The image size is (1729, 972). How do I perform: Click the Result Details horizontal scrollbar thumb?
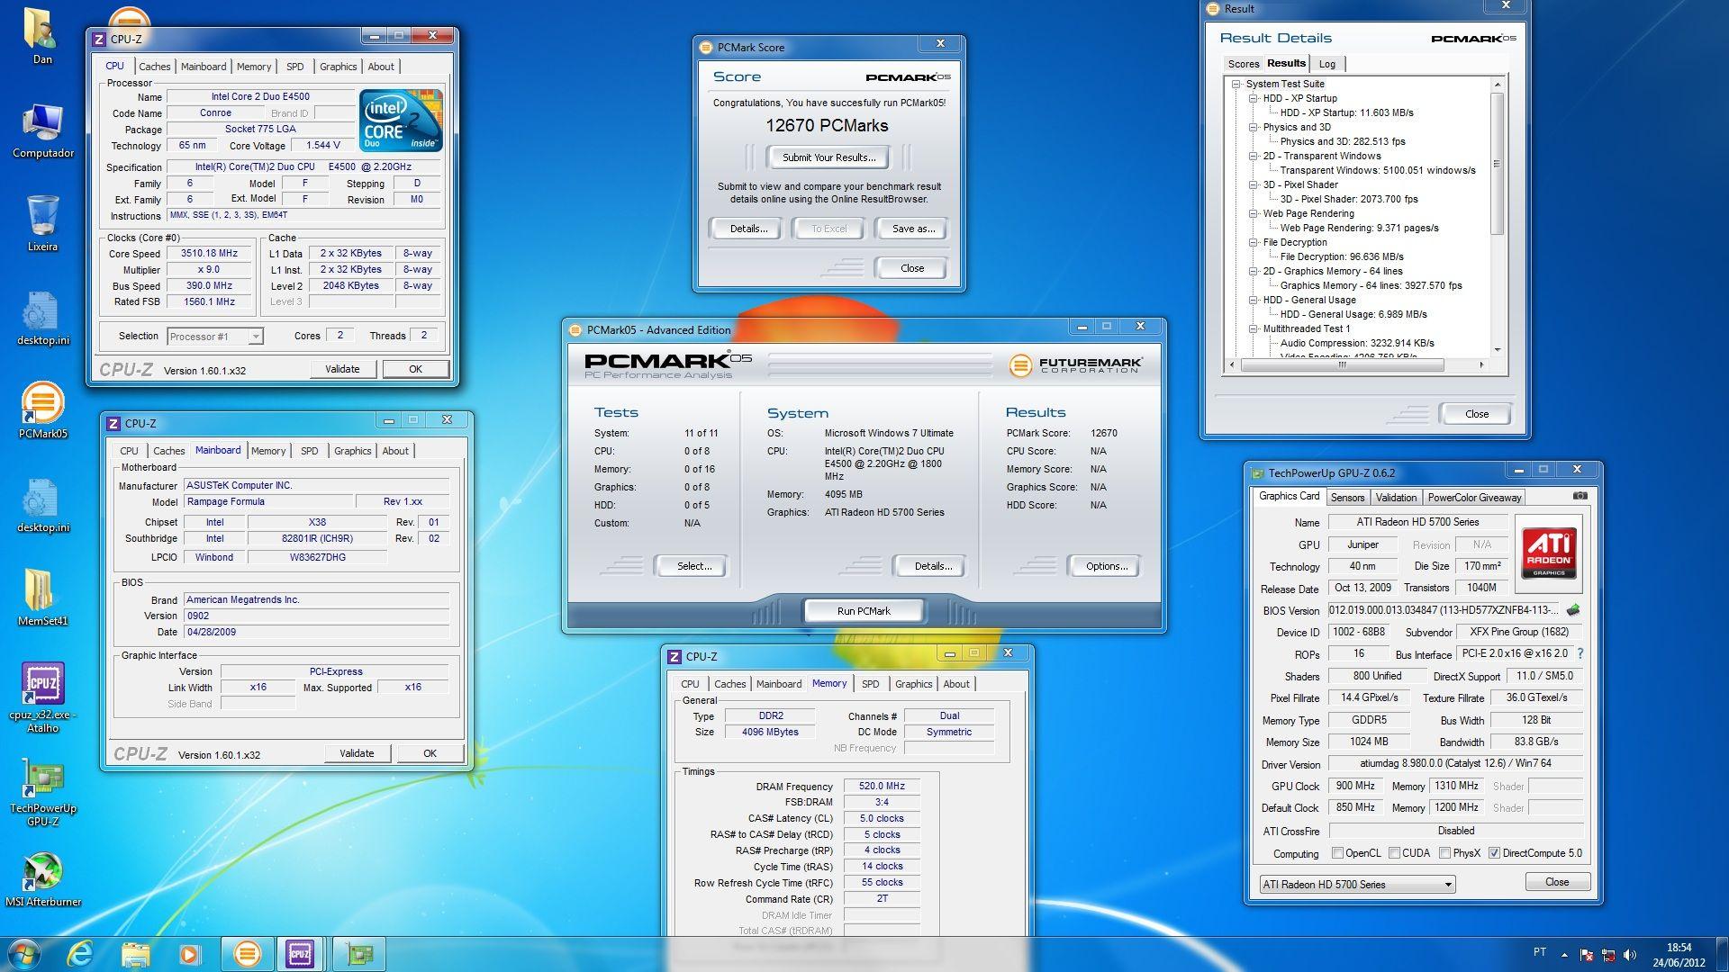click(x=1342, y=365)
